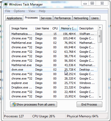The height and width of the screenshot is (121, 111).
Task: Select the Mathematica process row
Action: click(54, 34)
